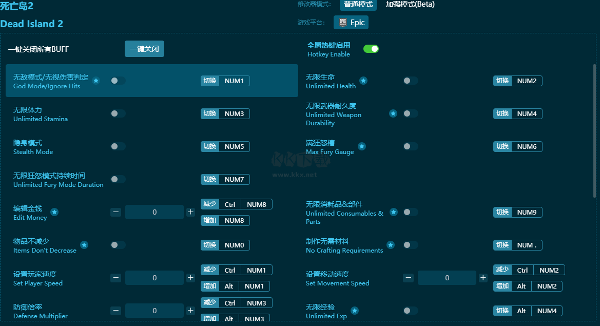Screen dimensions: 600x326
Task: Increase Edit Money with the plus button
Action: [x=190, y=212]
